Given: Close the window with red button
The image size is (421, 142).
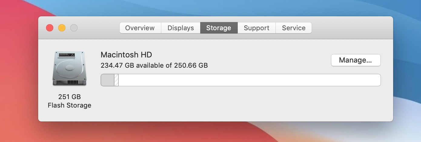Looking at the screenshot, I should [x=50, y=28].
